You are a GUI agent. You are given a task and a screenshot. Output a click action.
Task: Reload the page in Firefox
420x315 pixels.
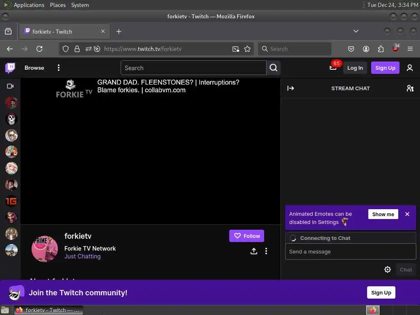[39, 49]
